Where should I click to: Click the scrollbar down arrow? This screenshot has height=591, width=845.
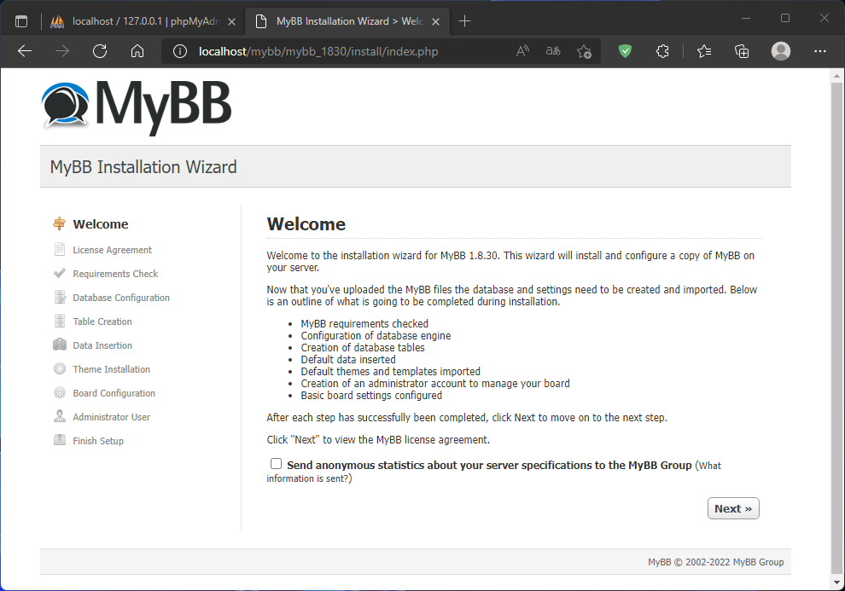[836, 582]
